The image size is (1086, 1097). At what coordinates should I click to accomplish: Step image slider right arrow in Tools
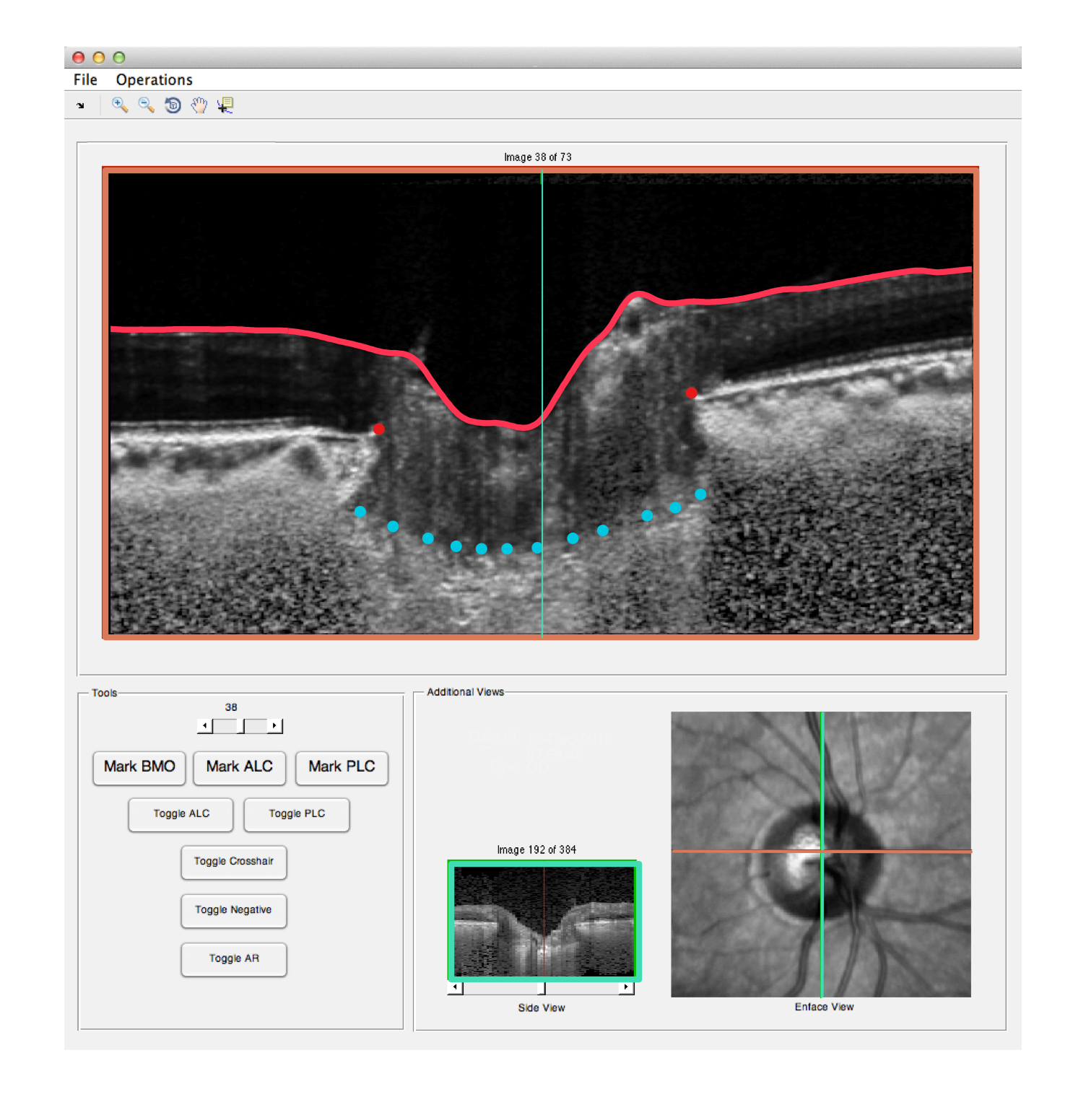[x=274, y=726]
